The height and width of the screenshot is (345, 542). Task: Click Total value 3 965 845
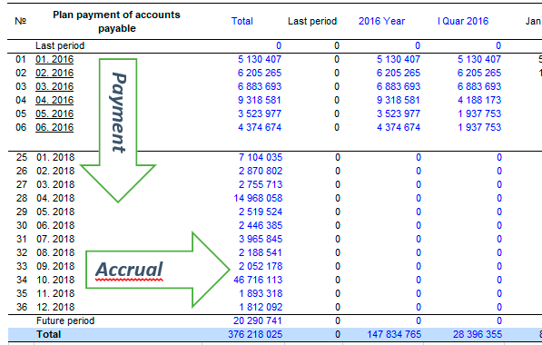click(x=261, y=239)
